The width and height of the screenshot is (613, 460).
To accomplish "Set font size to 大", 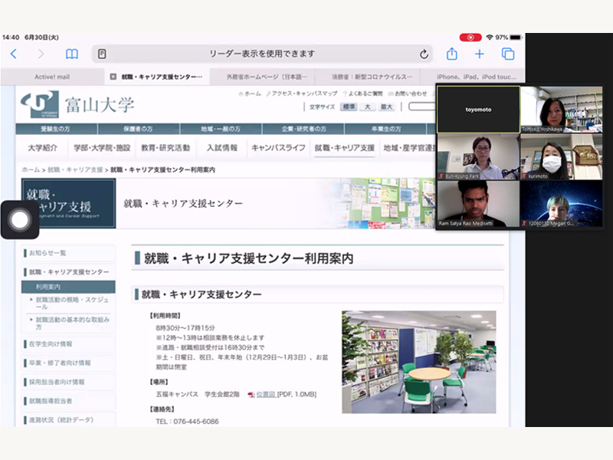I will pyautogui.click(x=368, y=107).
